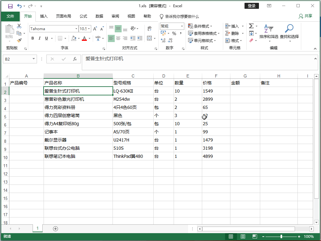Image resolution: width=321 pixels, height=241 pixels.
Task: Toggle center horizontal alignment
Action: (x=118, y=38)
